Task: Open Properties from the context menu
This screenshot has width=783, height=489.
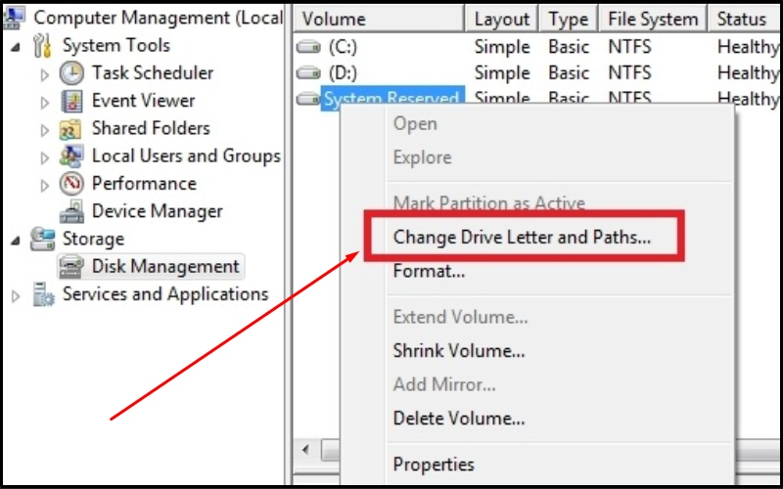Action: coord(434,465)
